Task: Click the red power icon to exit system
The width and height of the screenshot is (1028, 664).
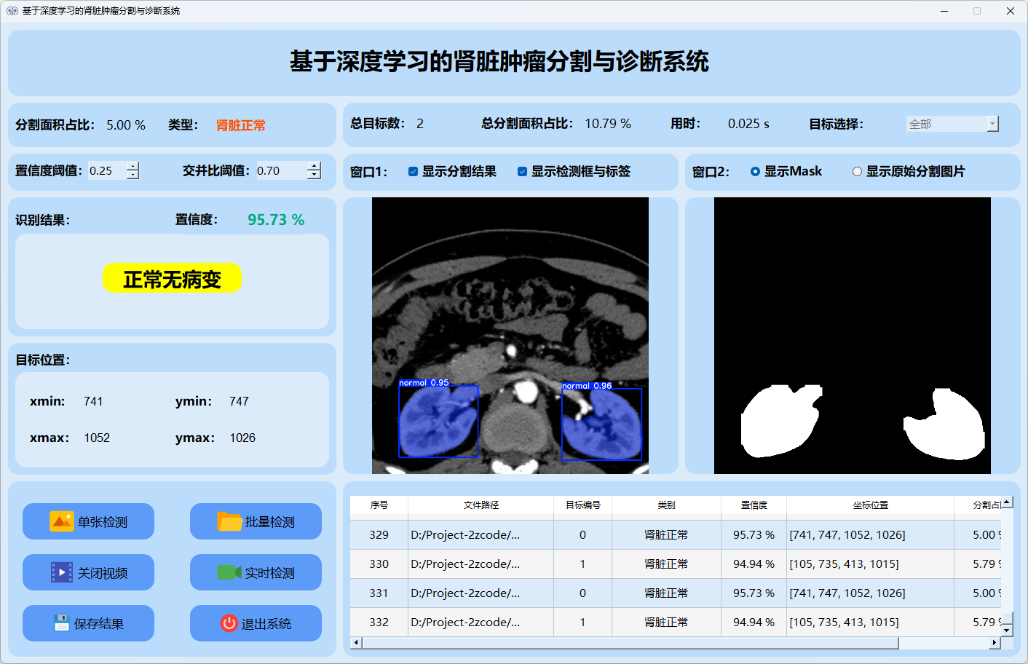Action: pyautogui.click(x=229, y=623)
